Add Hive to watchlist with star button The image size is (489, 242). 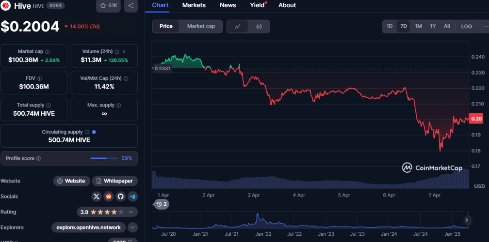point(108,6)
